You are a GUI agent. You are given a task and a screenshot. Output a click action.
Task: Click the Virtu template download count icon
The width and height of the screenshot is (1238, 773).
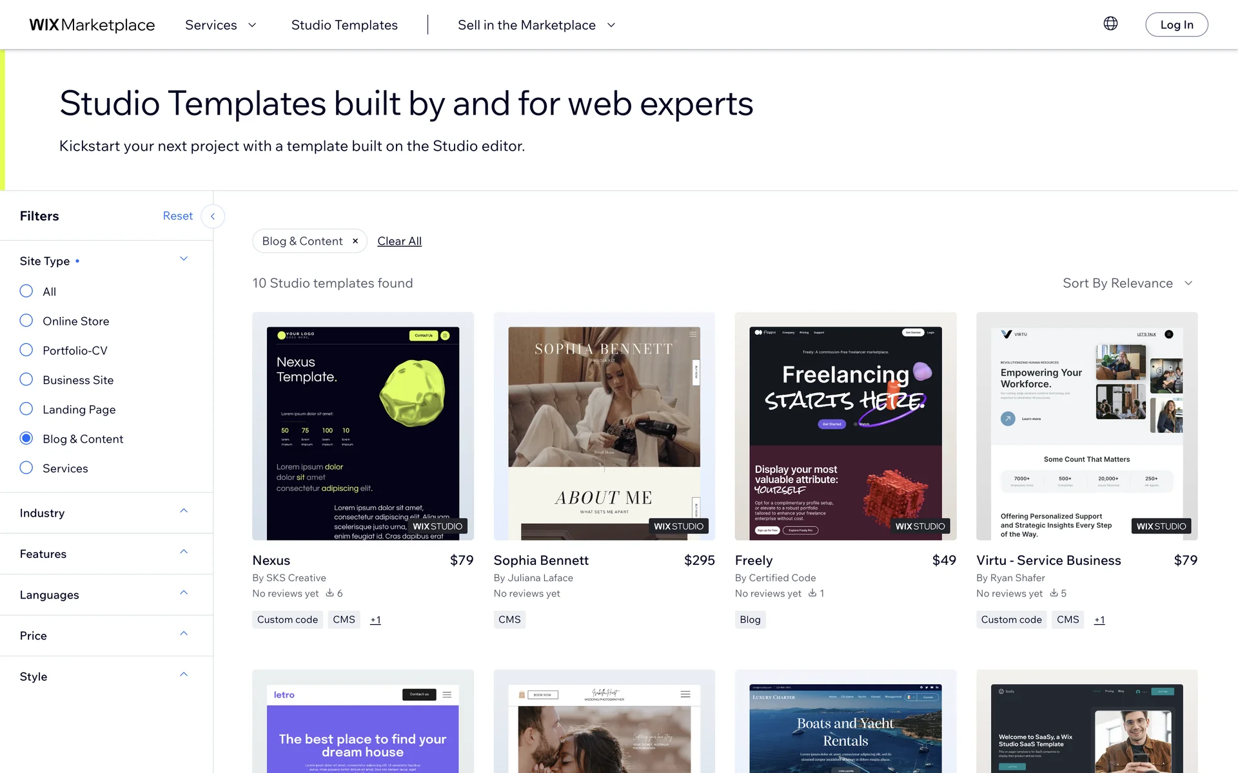coord(1054,593)
